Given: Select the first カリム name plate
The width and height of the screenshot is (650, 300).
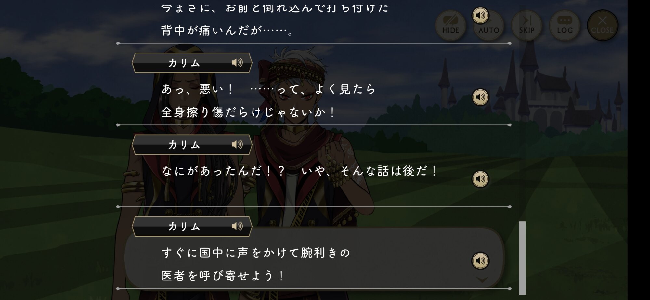Looking at the screenshot, I should pos(192,63).
